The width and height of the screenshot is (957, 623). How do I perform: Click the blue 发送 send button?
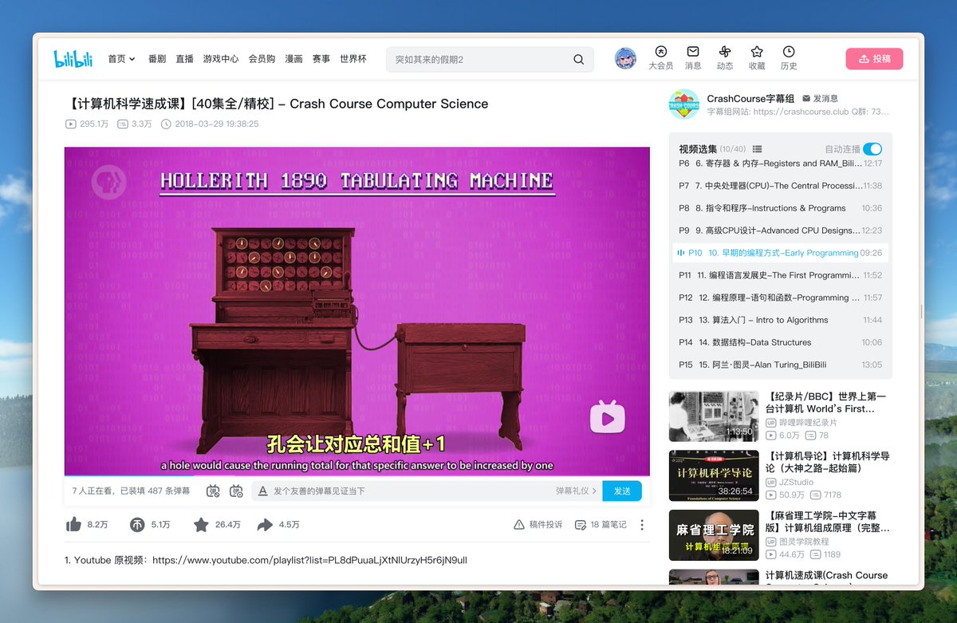click(x=622, y=491)
